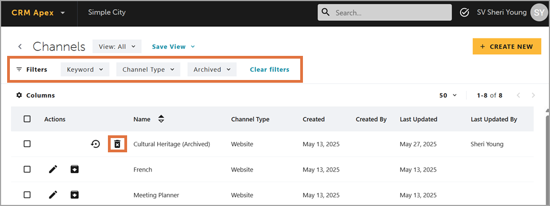Image resolution: width=550 pixels, height=206 pixels.
Task: Open the CRM Apex app dropdown
Action: tap(38, 13)
